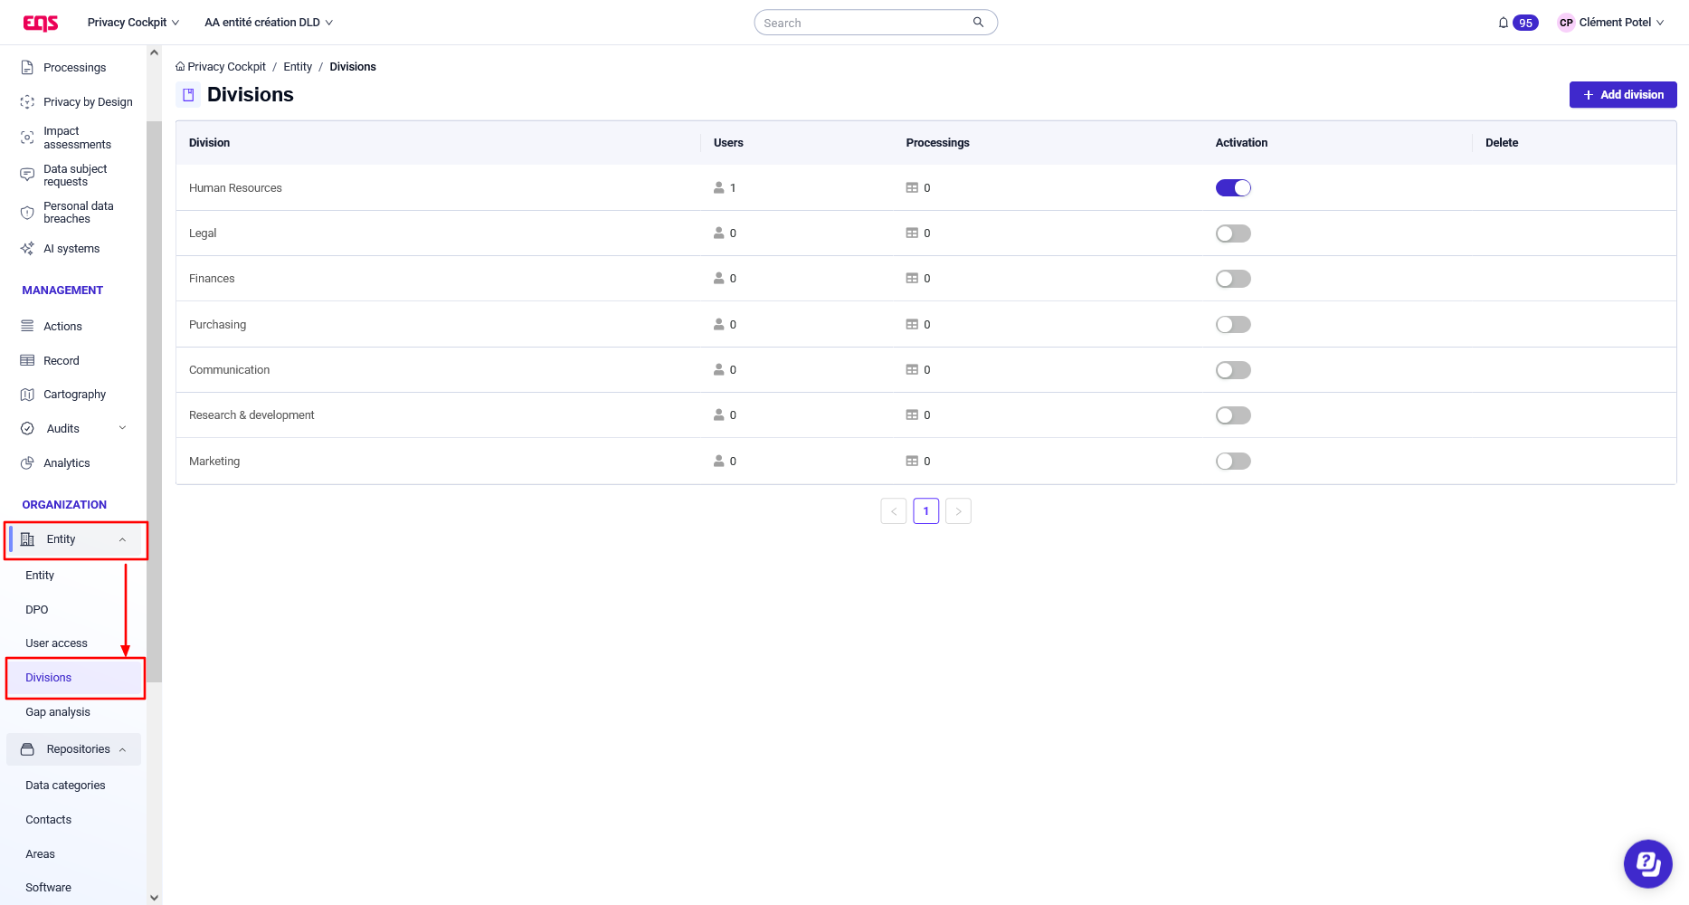Click the Activation column header
The height and width of the screenshot is (905, 1689).
pos(1241,143)
